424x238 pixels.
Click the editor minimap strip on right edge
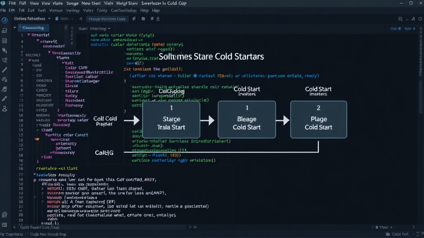click(x=421, y=51)
